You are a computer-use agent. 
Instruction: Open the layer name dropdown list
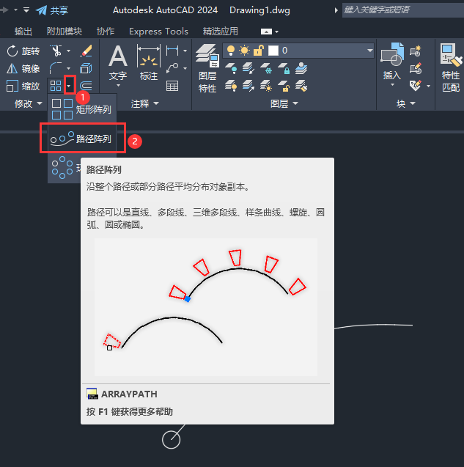coord(369,51)
